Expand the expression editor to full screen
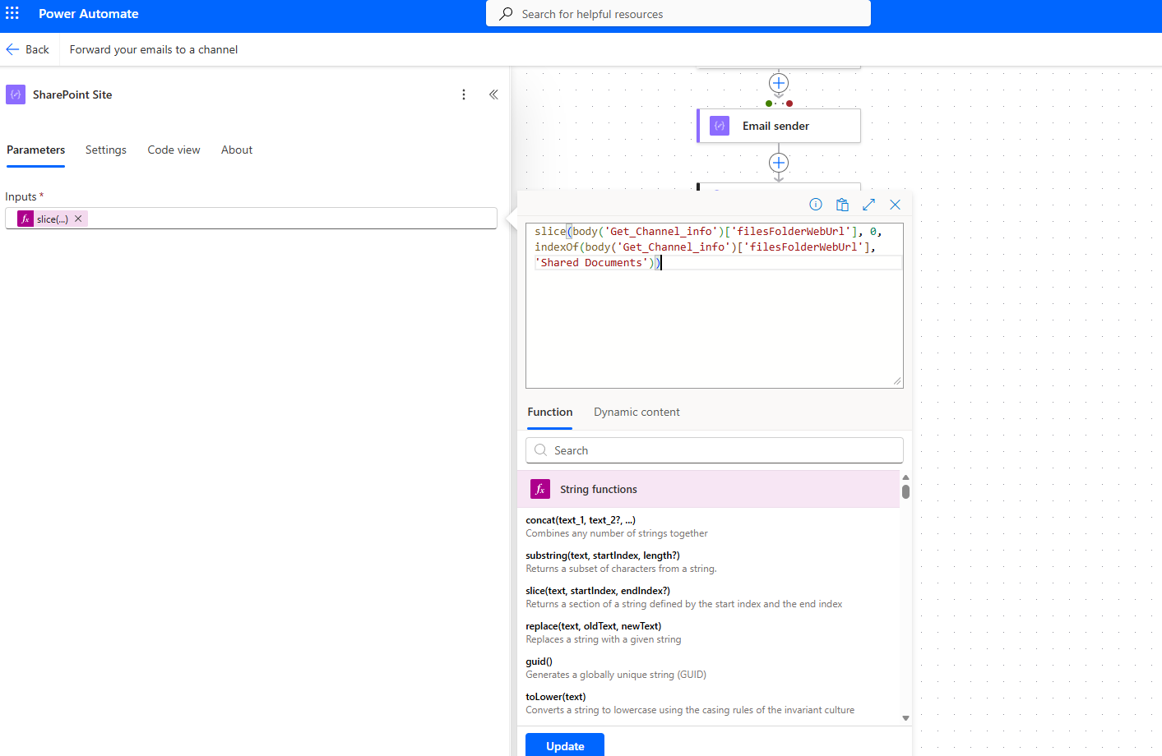 coord(868,205)
